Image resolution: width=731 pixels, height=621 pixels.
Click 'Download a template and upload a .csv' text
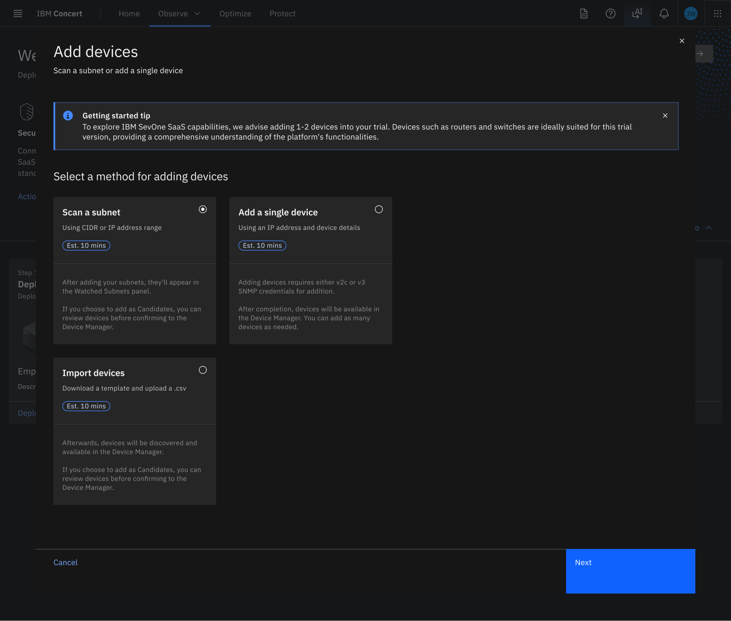click(124, 388)
